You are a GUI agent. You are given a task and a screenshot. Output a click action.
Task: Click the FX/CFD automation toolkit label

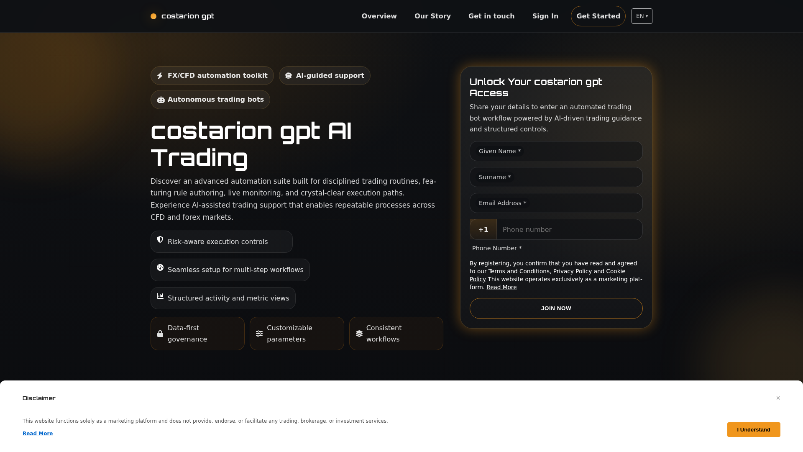tap(217, 76)
